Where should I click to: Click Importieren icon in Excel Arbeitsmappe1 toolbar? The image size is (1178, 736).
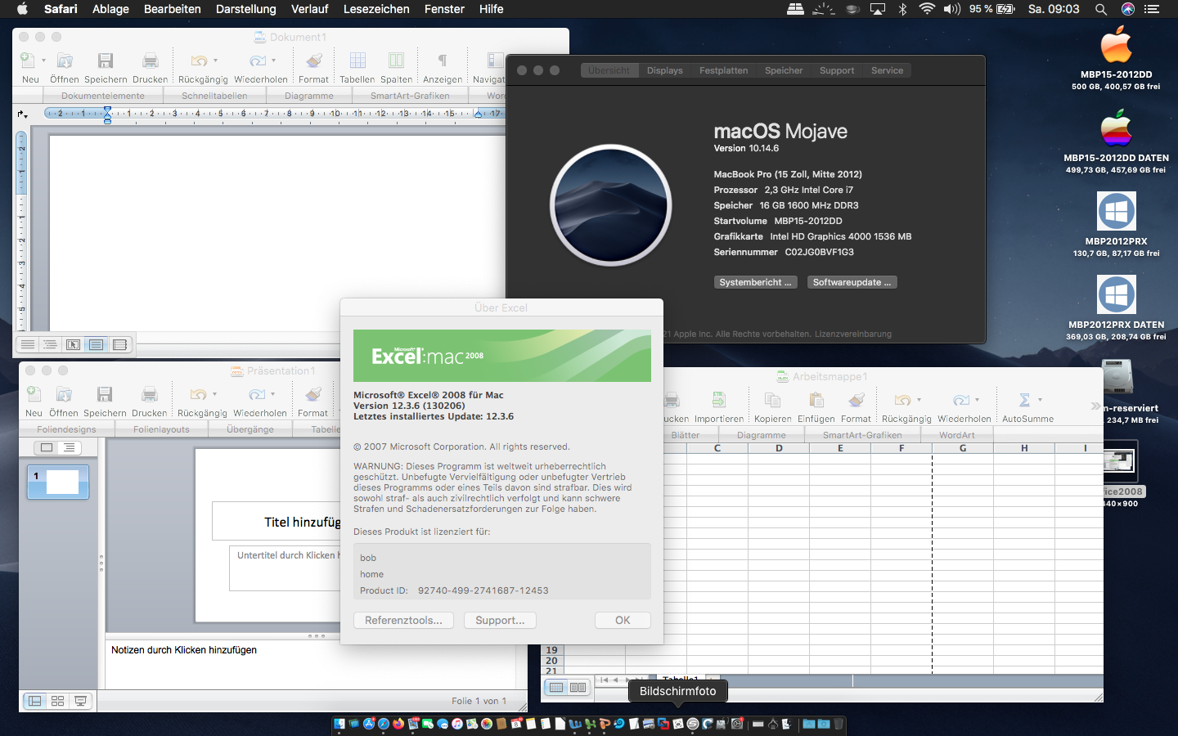pos(719,400)
